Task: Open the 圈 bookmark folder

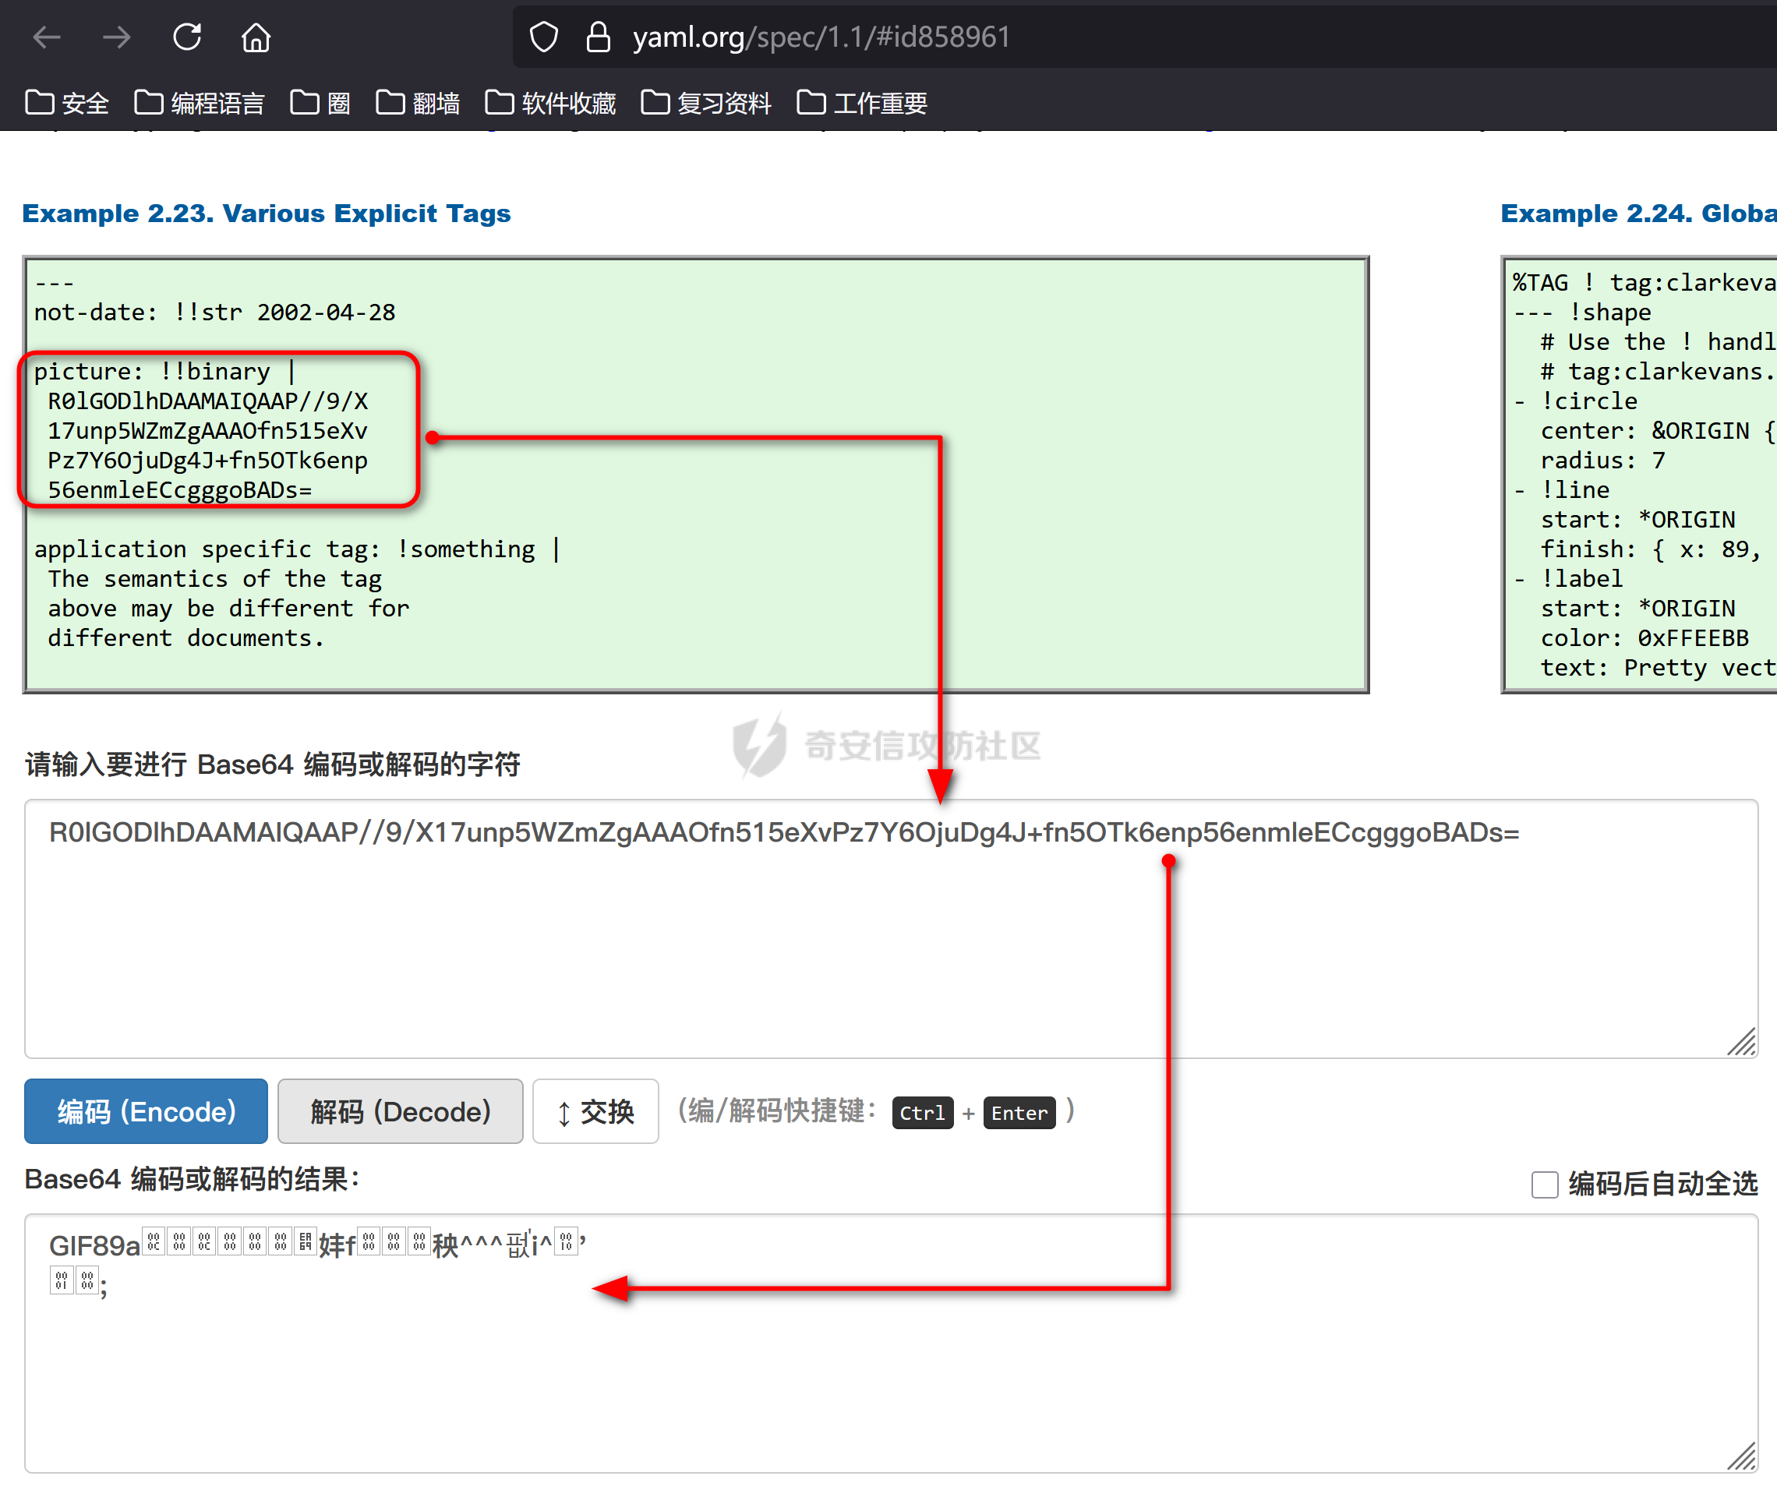Action: click(320, 103)
